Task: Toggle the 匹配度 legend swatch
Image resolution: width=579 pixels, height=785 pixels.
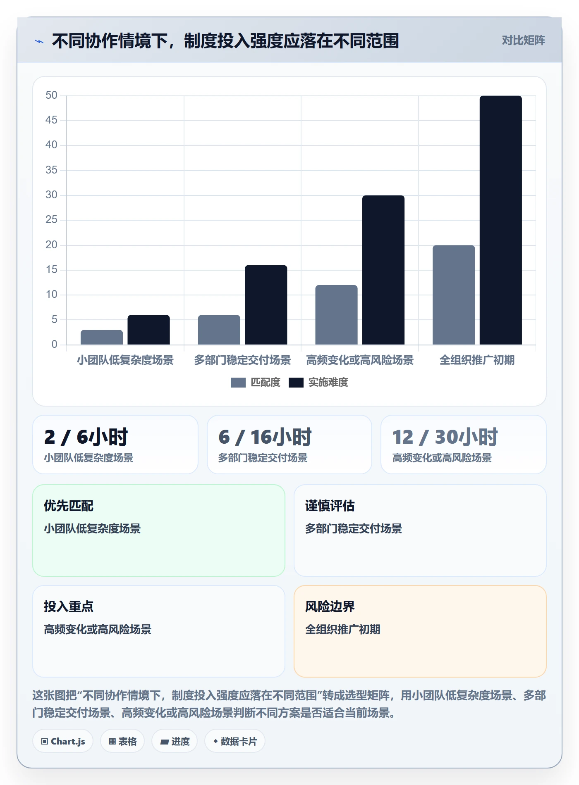Action: tap(238, 383)
